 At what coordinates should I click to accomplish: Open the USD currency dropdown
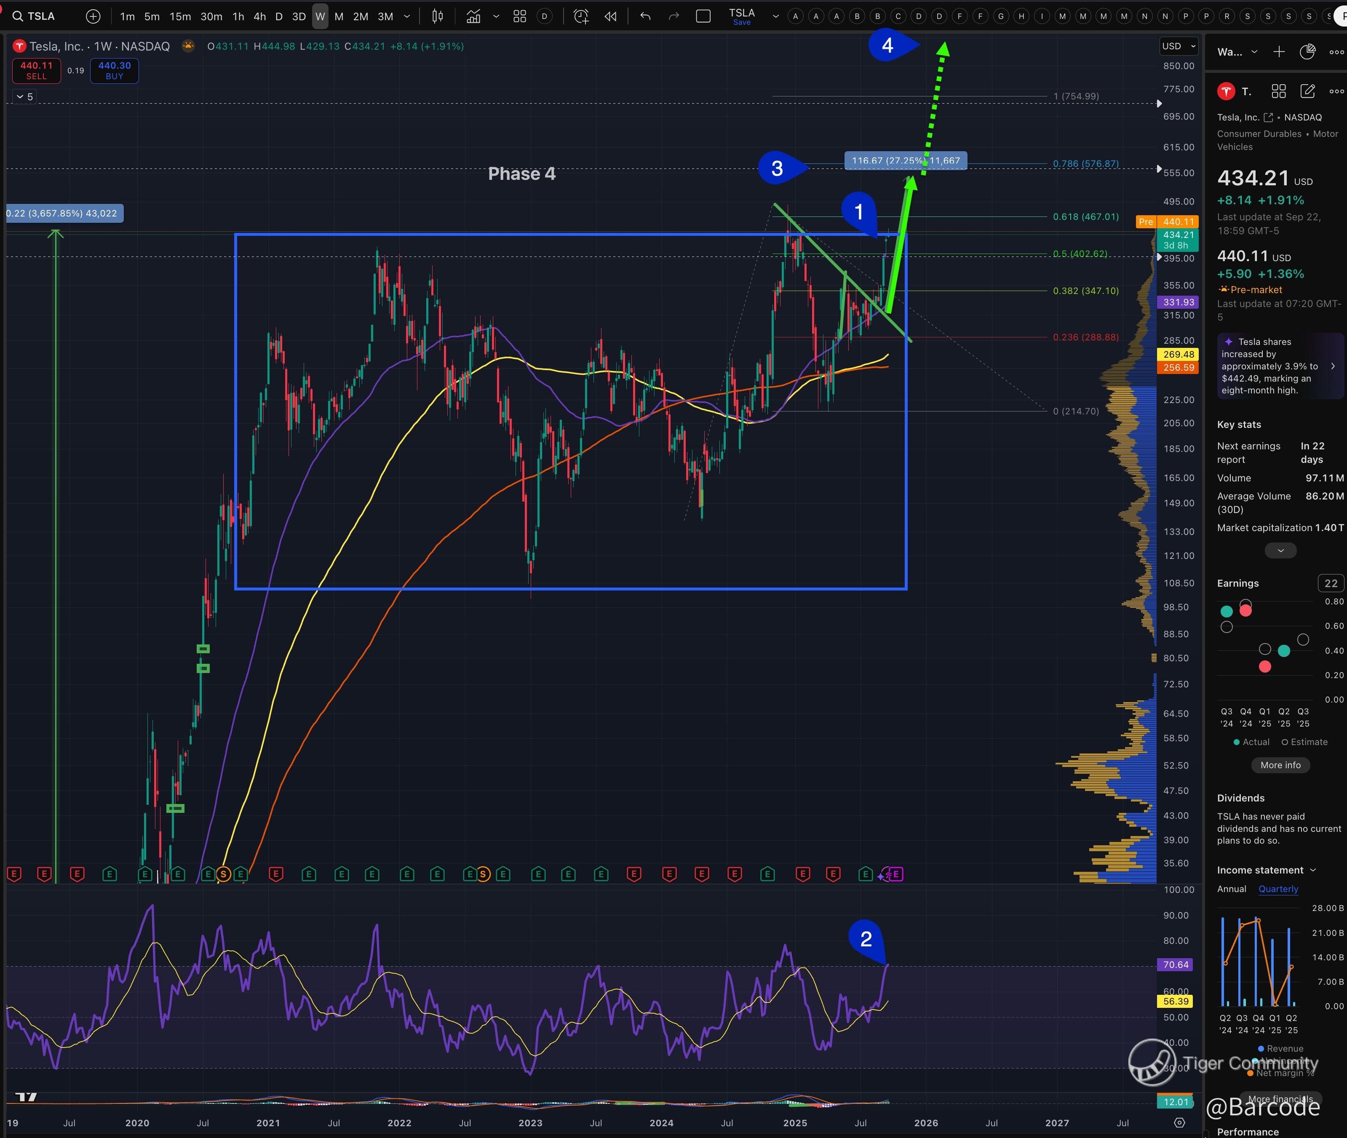[x=1178, y=46]
